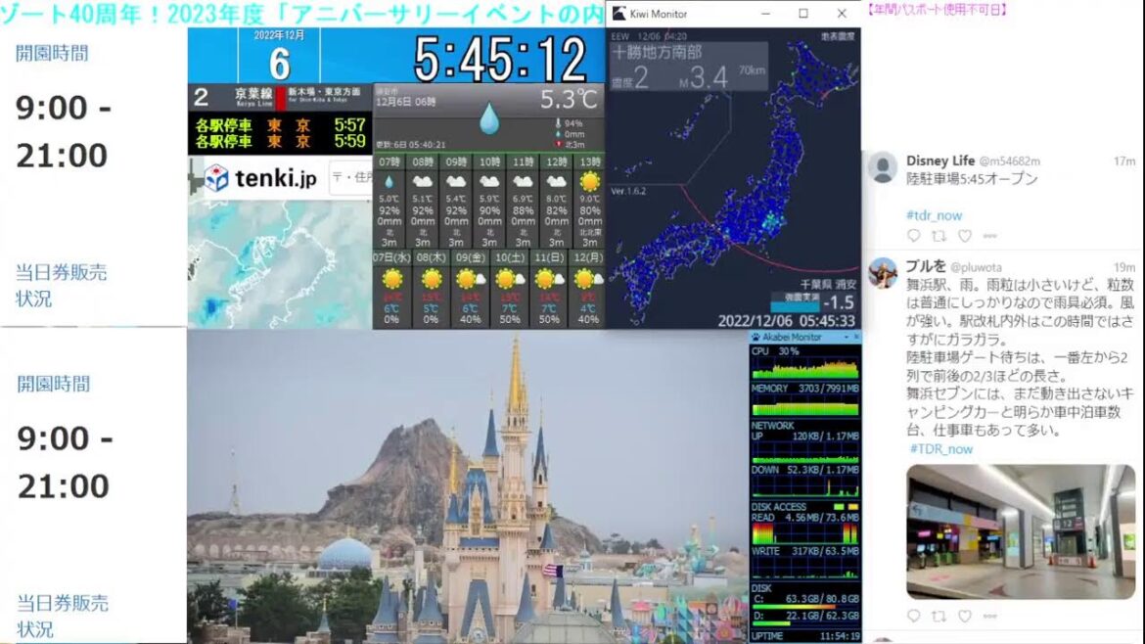
Task: Click the humidity icon next to 94%
Action: point(558,122)
